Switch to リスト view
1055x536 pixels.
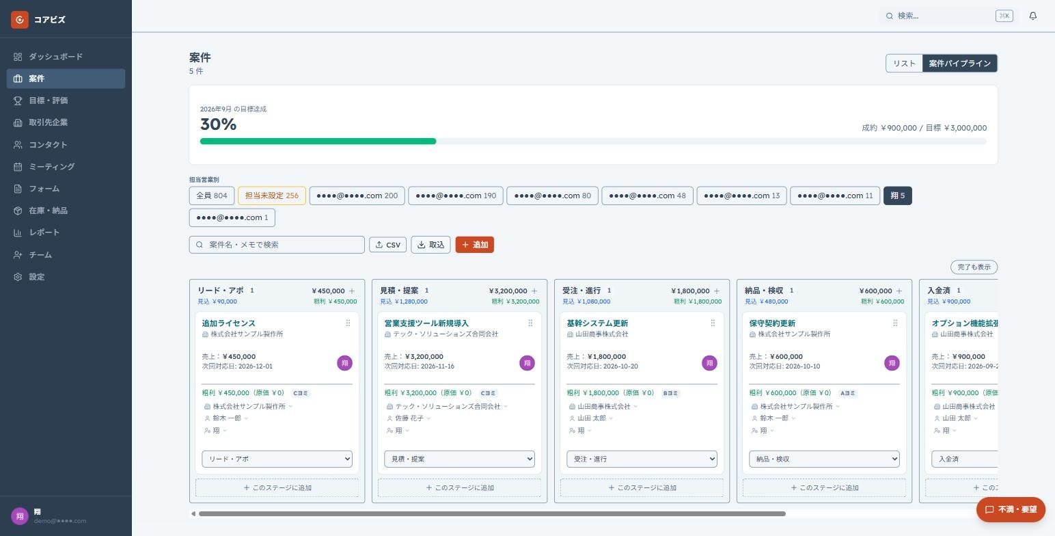(x=904, y=64)
